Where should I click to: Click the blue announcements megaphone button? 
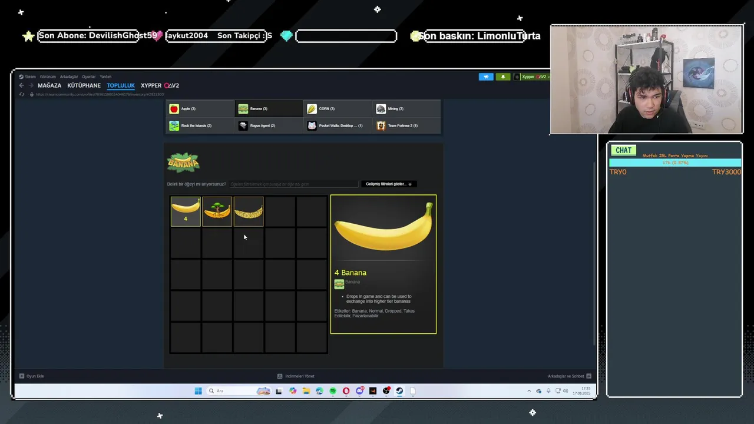(x=486, y=77)
